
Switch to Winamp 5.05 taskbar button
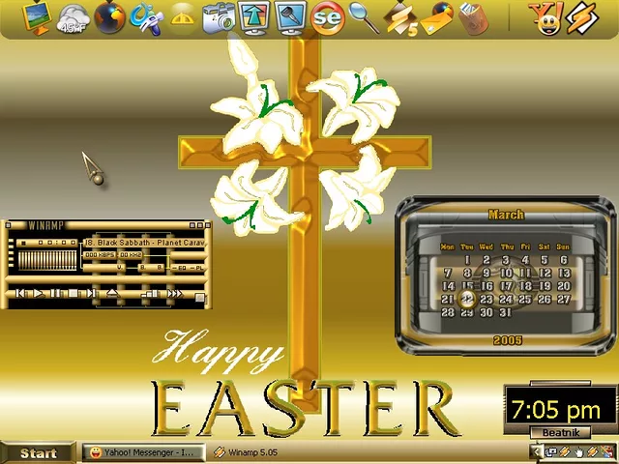point(246,452)
